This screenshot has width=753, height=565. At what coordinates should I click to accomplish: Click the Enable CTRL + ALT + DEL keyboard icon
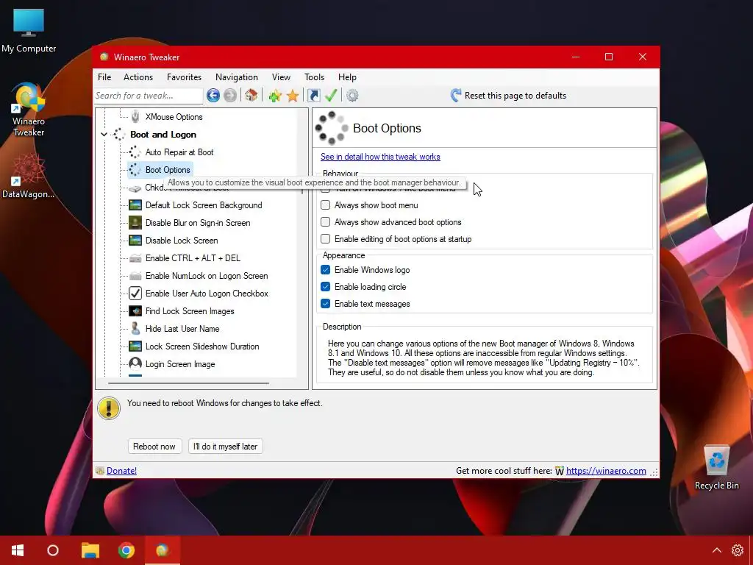point(135,258)
